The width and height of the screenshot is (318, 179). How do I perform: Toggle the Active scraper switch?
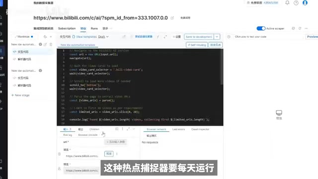click(261, 28)
